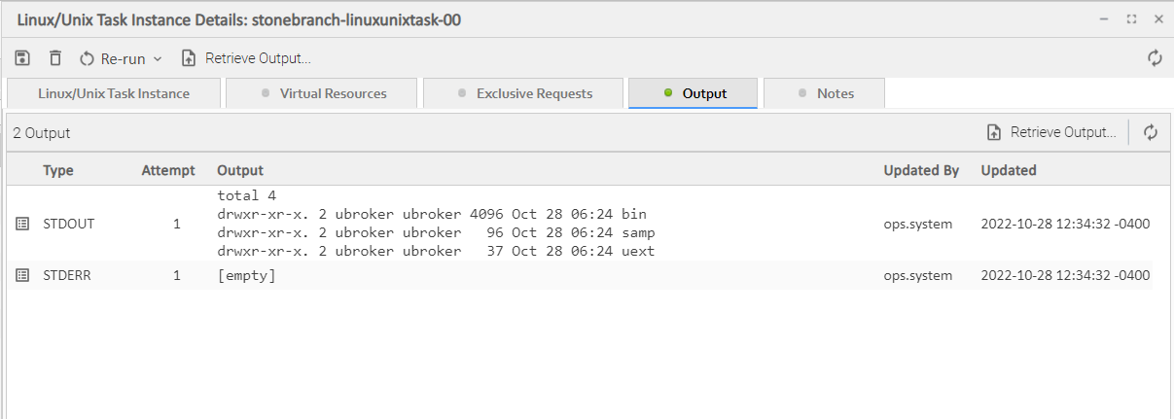Sort by the Attempt column header

point(168,170)
